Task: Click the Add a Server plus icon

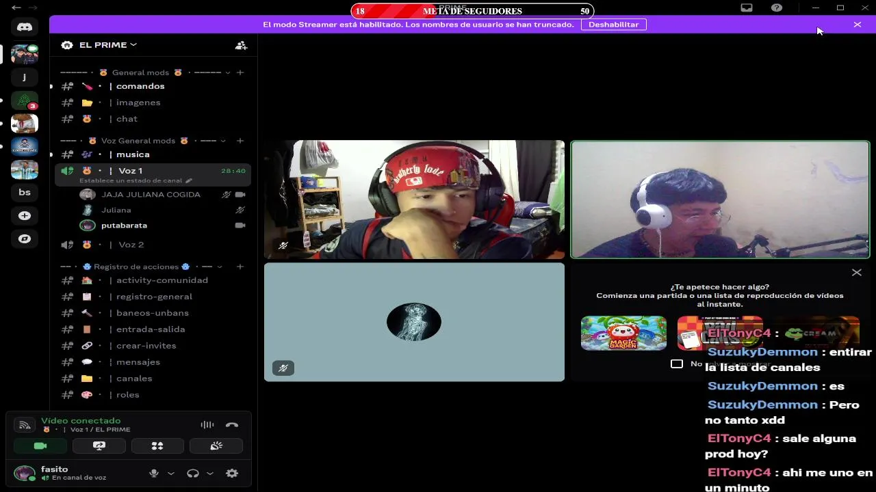Action: 25,215
